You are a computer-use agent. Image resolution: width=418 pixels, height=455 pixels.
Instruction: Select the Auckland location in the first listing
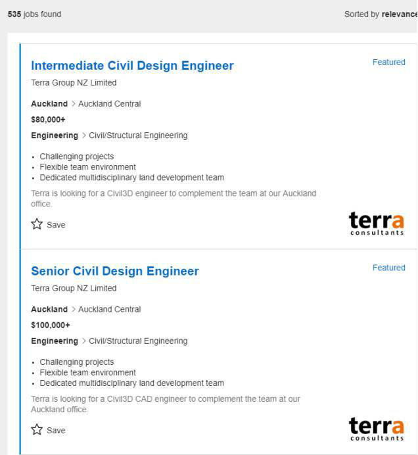tap(49, 104)
